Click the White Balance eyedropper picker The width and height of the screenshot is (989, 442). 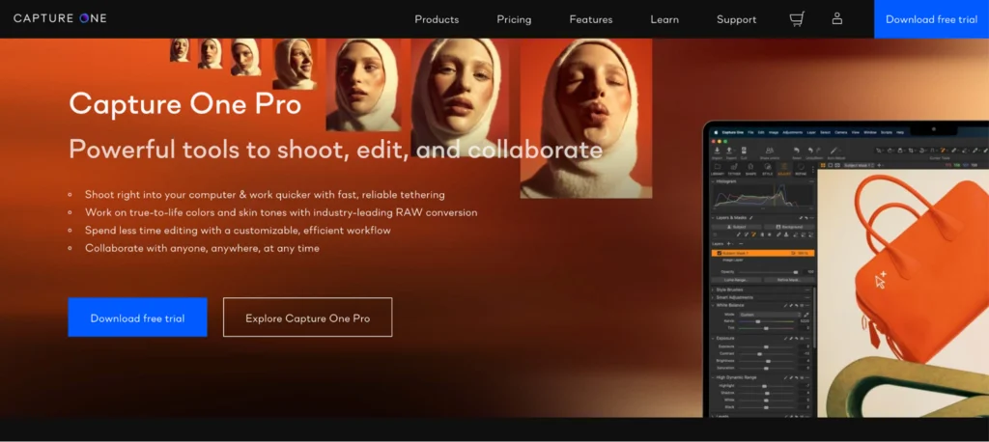pos(806,314)
